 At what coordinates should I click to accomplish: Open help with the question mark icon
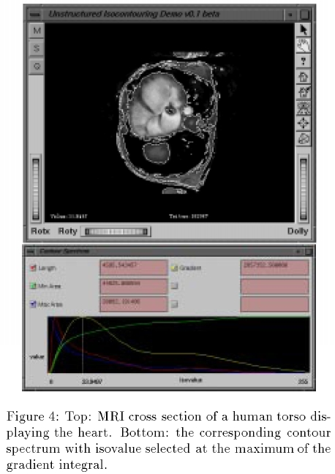click(304, 61)
